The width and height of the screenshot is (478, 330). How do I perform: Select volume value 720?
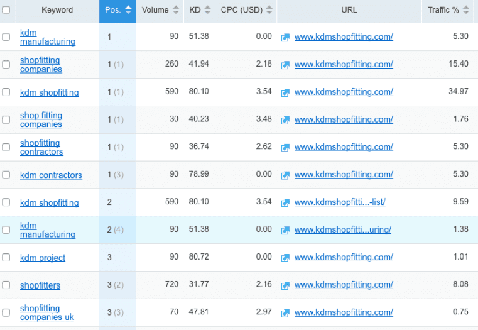click(171, 284)
